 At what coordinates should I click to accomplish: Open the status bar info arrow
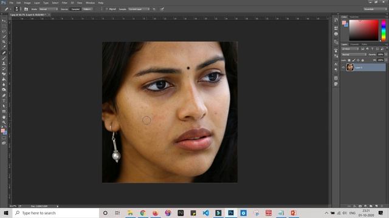(x=58, y=206)
